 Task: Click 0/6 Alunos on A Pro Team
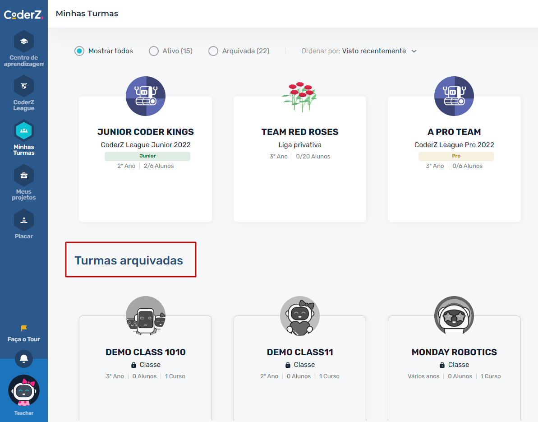pyautogui.click(x=467, y=166)
